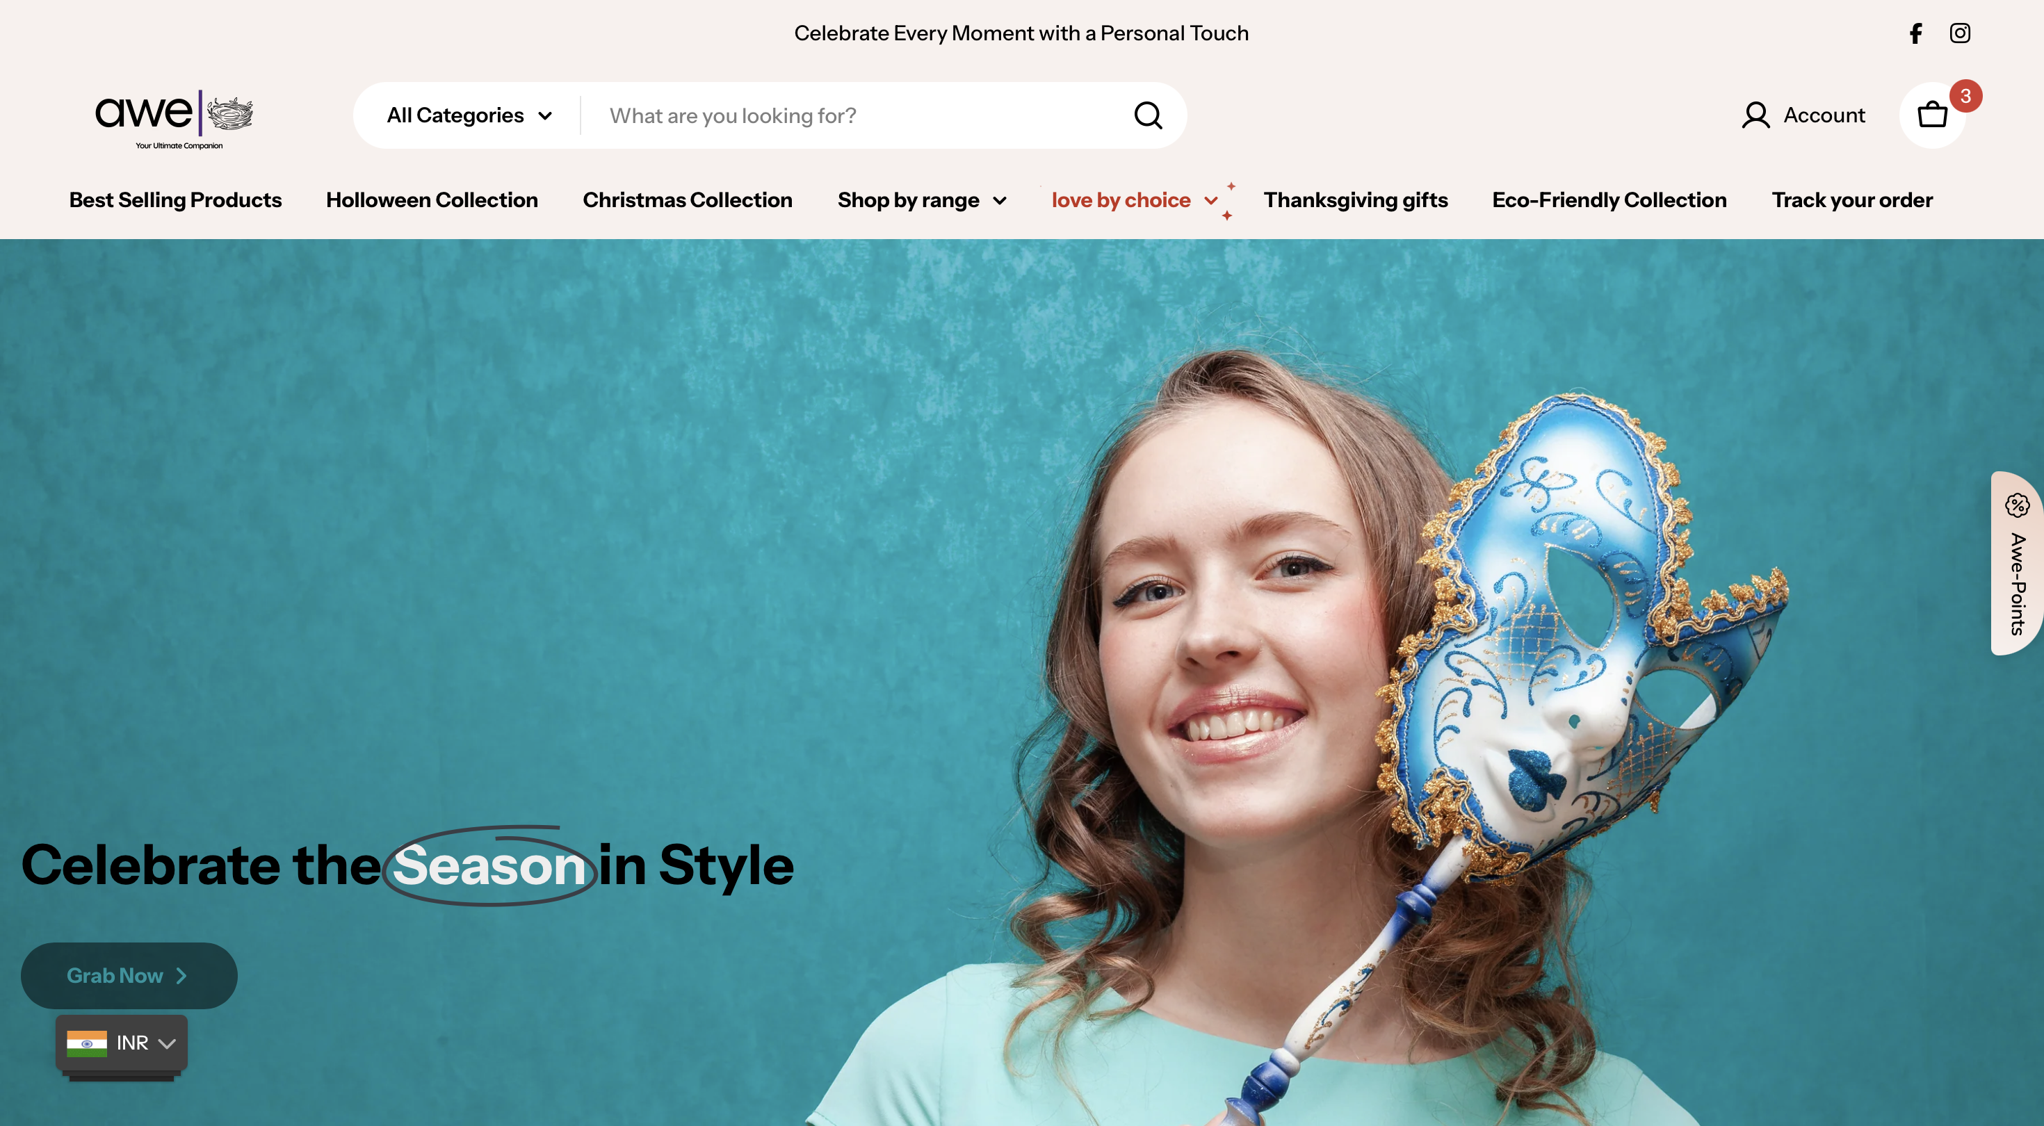Click the India flag icon
Image resolution: width=2044 pixels, height=1126 pixels.
tap(86, 1043)
